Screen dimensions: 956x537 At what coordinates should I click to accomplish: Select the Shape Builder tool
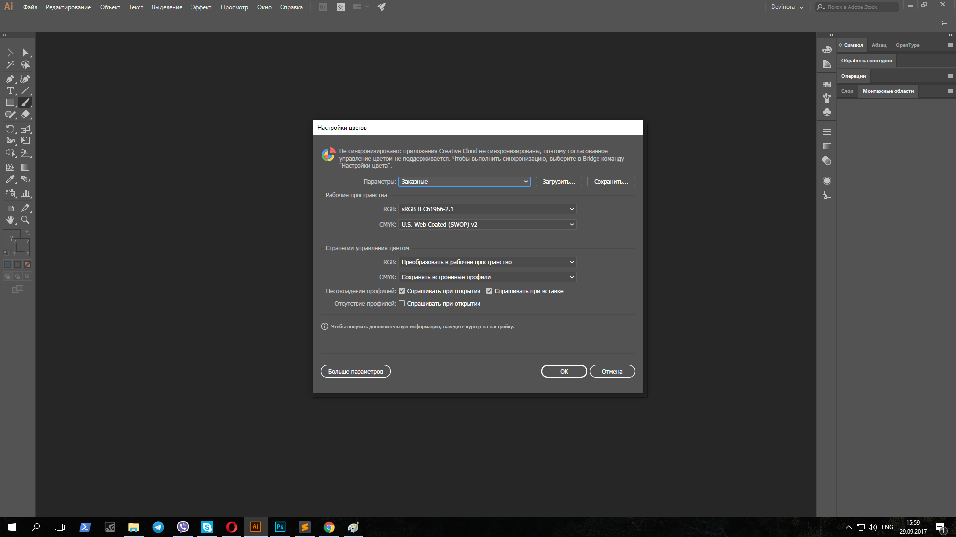[10, 153]
